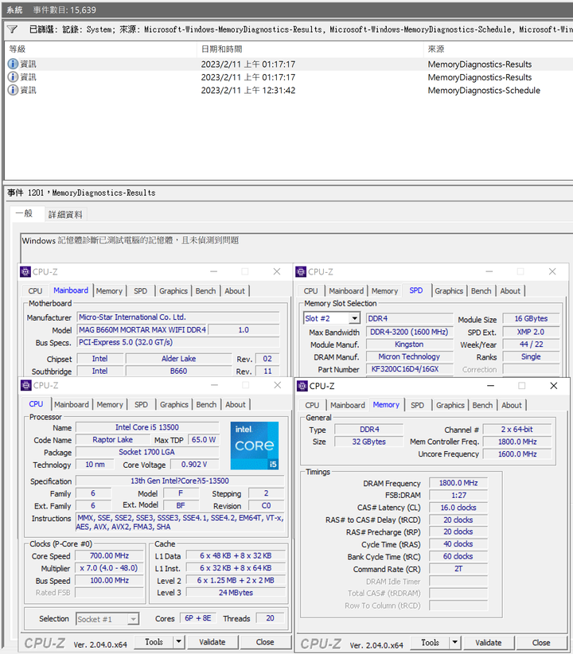The image size is (573, 654).
Task: Open Bench tab in CPU window
Action: pos(206,405)
